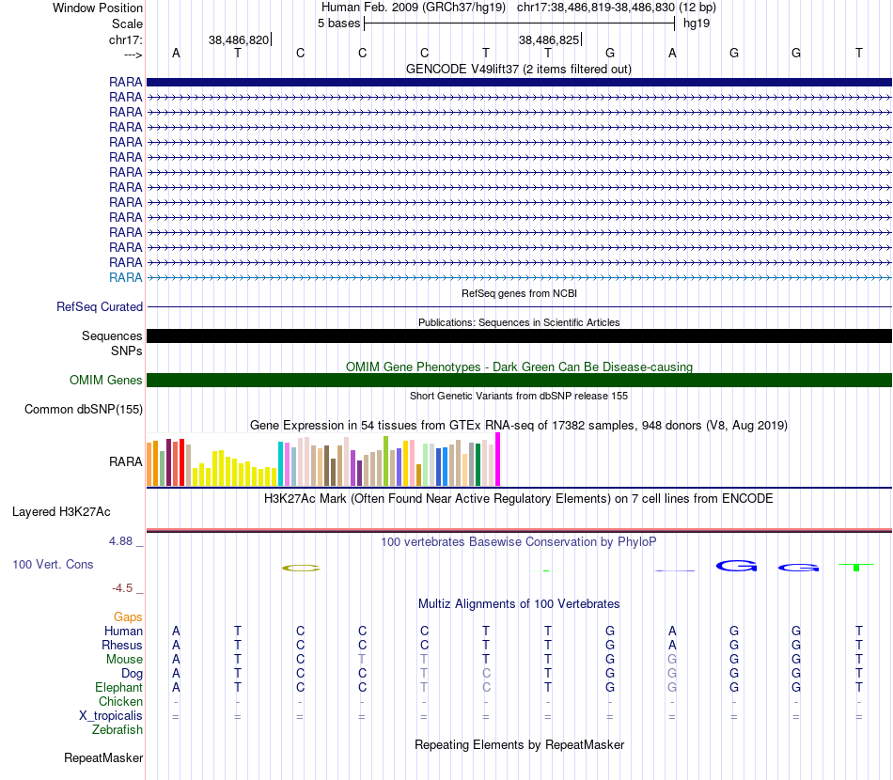Screen dimensions: 893x780
Task: Open the "Repeating Elements by RepeatMasker" title
Action: [520, 744]
